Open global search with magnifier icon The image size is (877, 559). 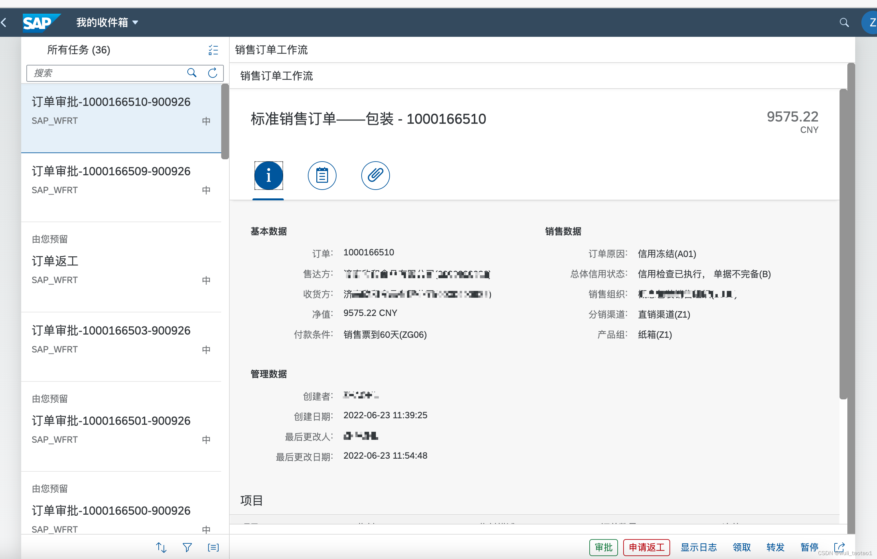[844, 22]
